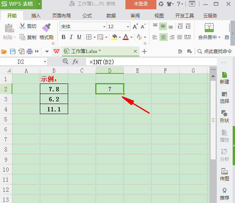This screenshot has width=235, height=203.
Task: Add new document tab with plus
Action: tap(144, 51)
